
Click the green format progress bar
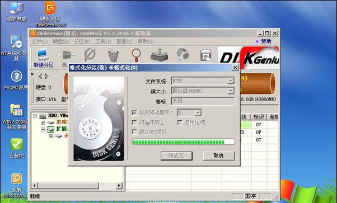click(x=183, y=142)
